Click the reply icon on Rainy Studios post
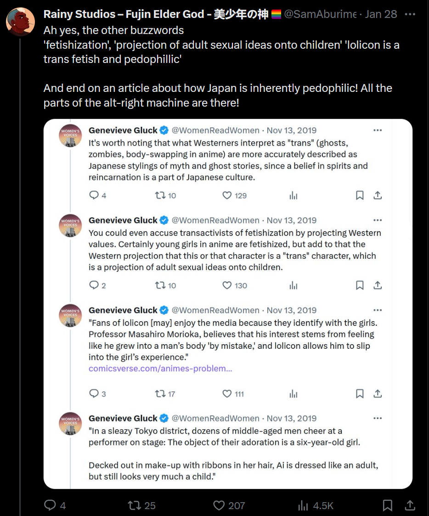Image resolution: width=429 pixels, height=516 pixels. pyautogui.click(x=50, y=505)
